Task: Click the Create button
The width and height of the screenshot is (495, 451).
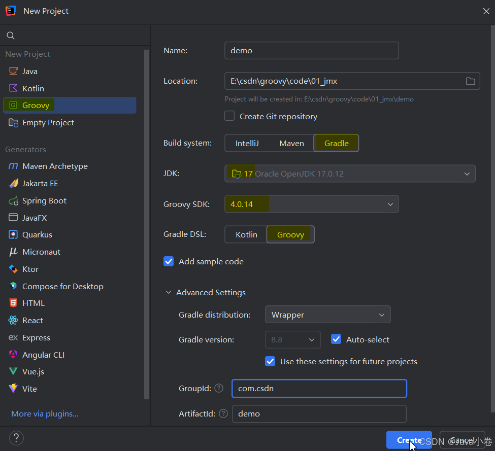Action: coord(409,440)
